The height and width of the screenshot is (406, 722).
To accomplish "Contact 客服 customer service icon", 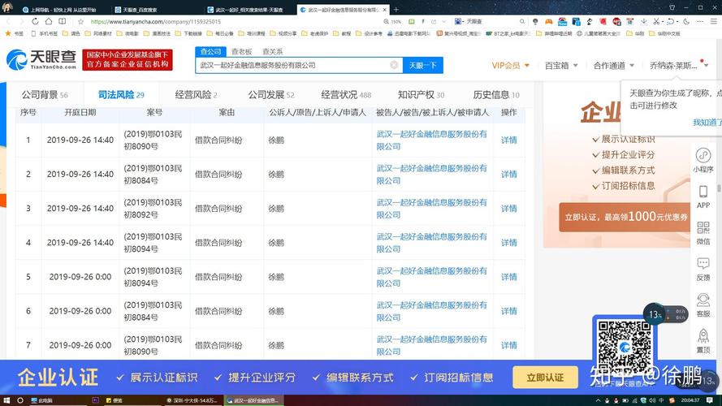I will pyautogui.click(x=703, y=304).
